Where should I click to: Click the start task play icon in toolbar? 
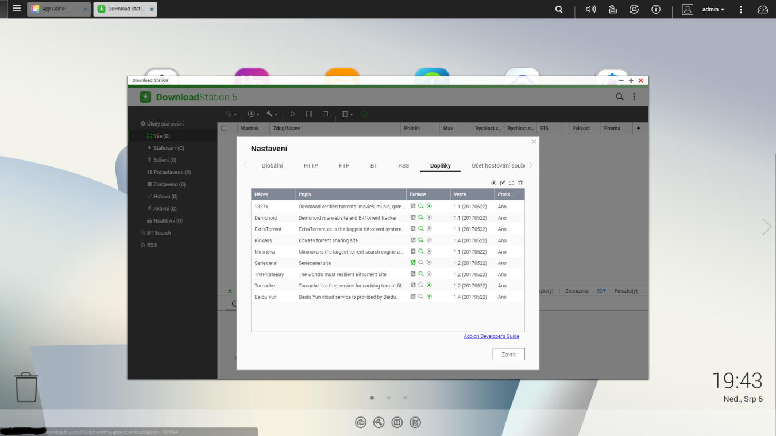coord(293,114)
